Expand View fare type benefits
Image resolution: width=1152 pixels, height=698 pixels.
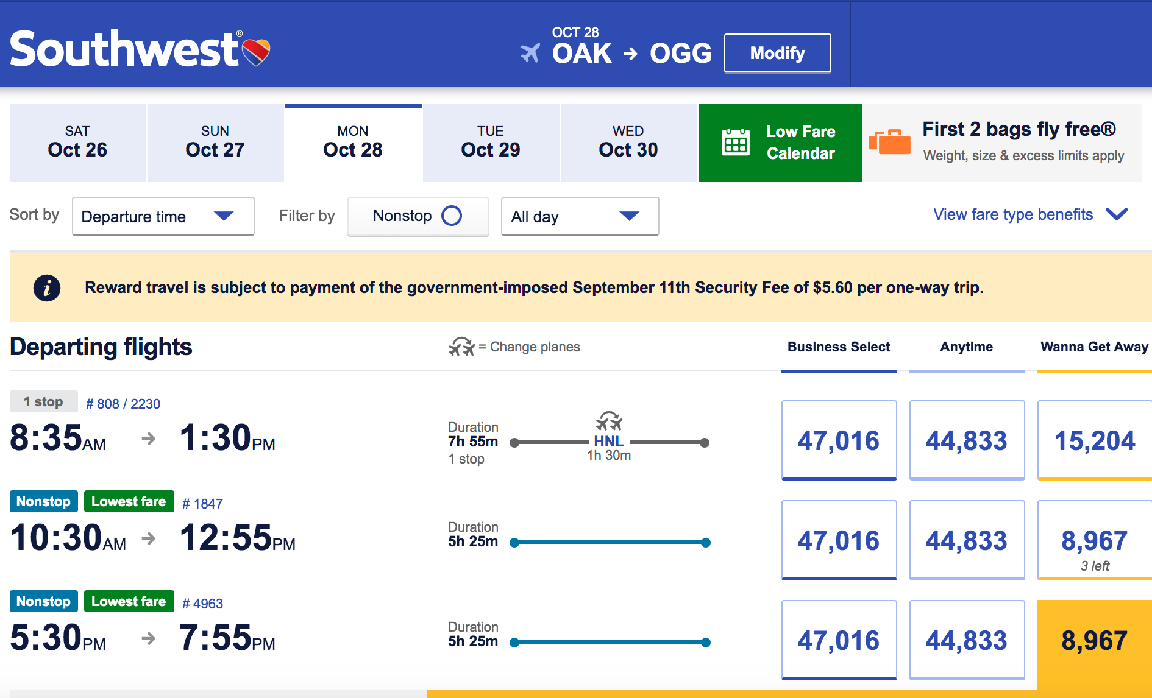point(1031,214)
